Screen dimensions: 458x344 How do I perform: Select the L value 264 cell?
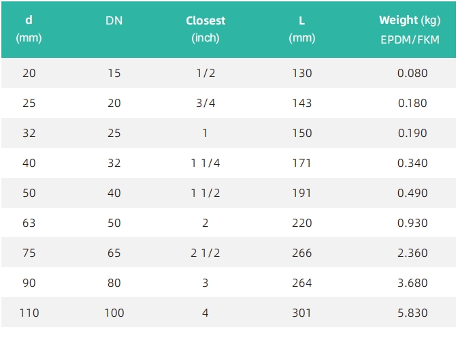(302, 283)
